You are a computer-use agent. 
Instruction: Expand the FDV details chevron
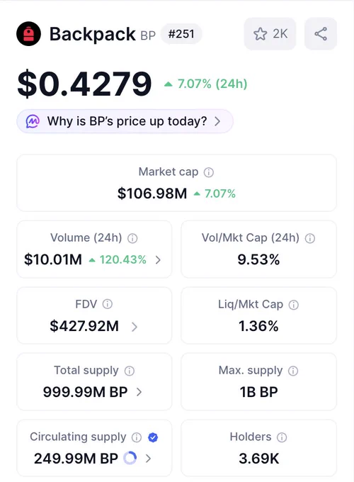(x=135, y=327)
